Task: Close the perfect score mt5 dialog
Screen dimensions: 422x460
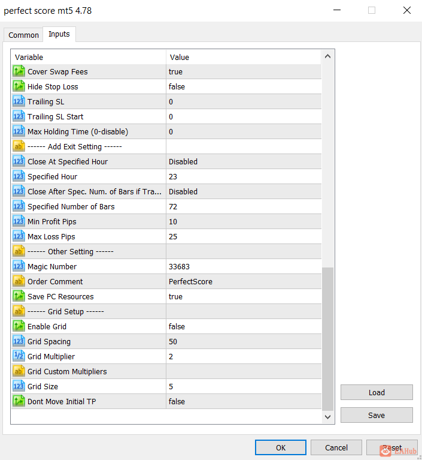Action: coord(407,10)
